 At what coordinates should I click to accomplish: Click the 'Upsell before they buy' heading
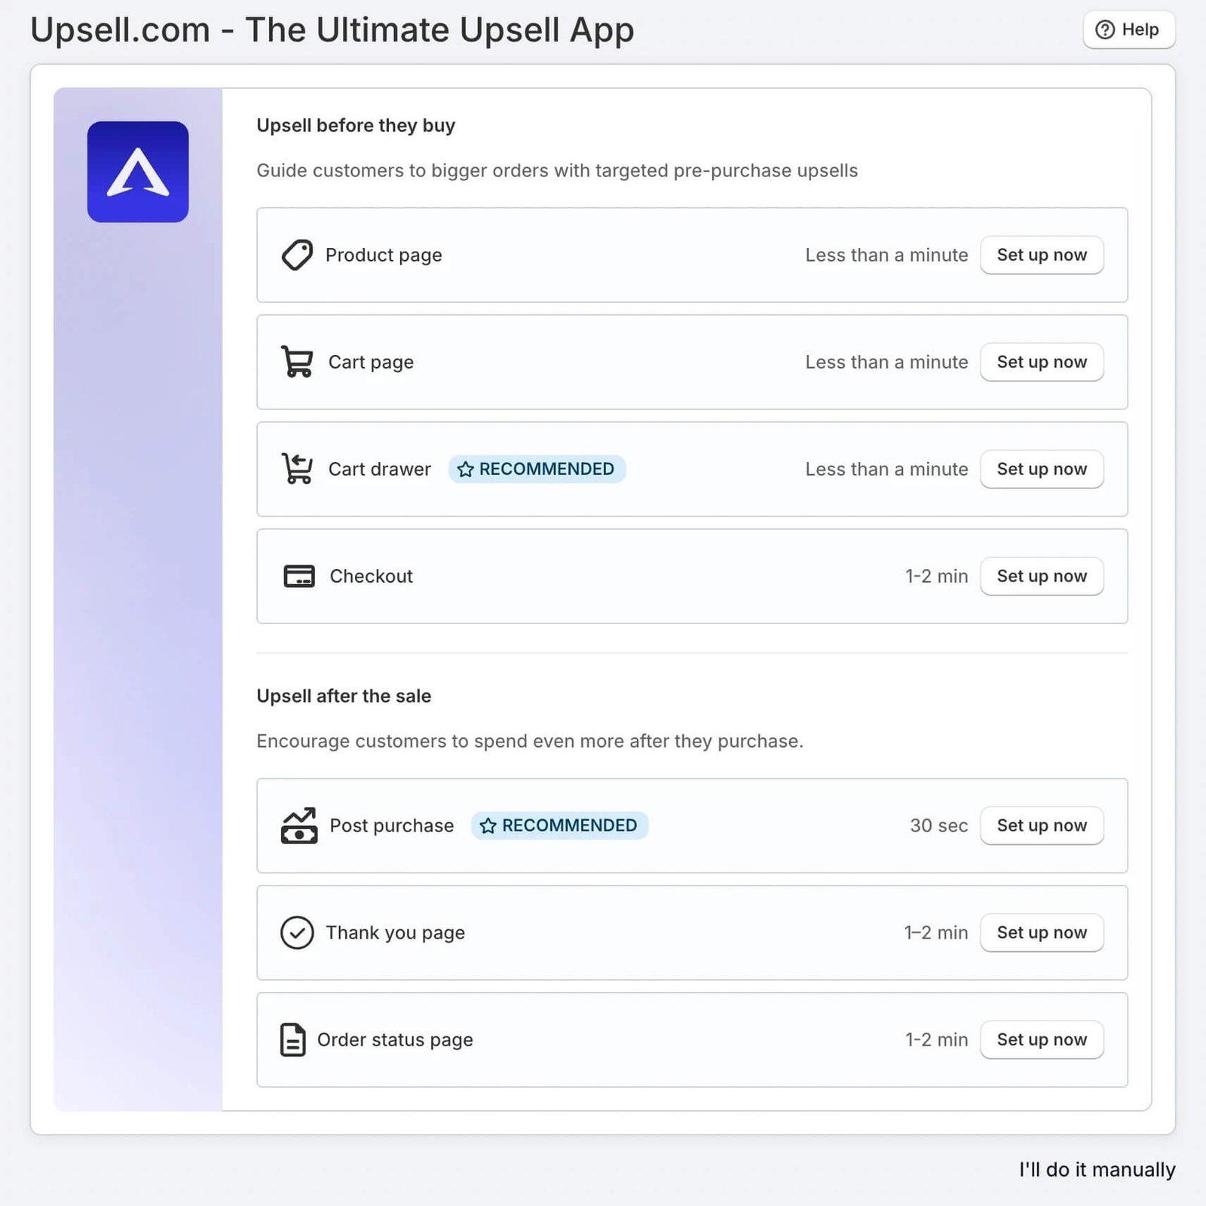[x=356, y=126]
